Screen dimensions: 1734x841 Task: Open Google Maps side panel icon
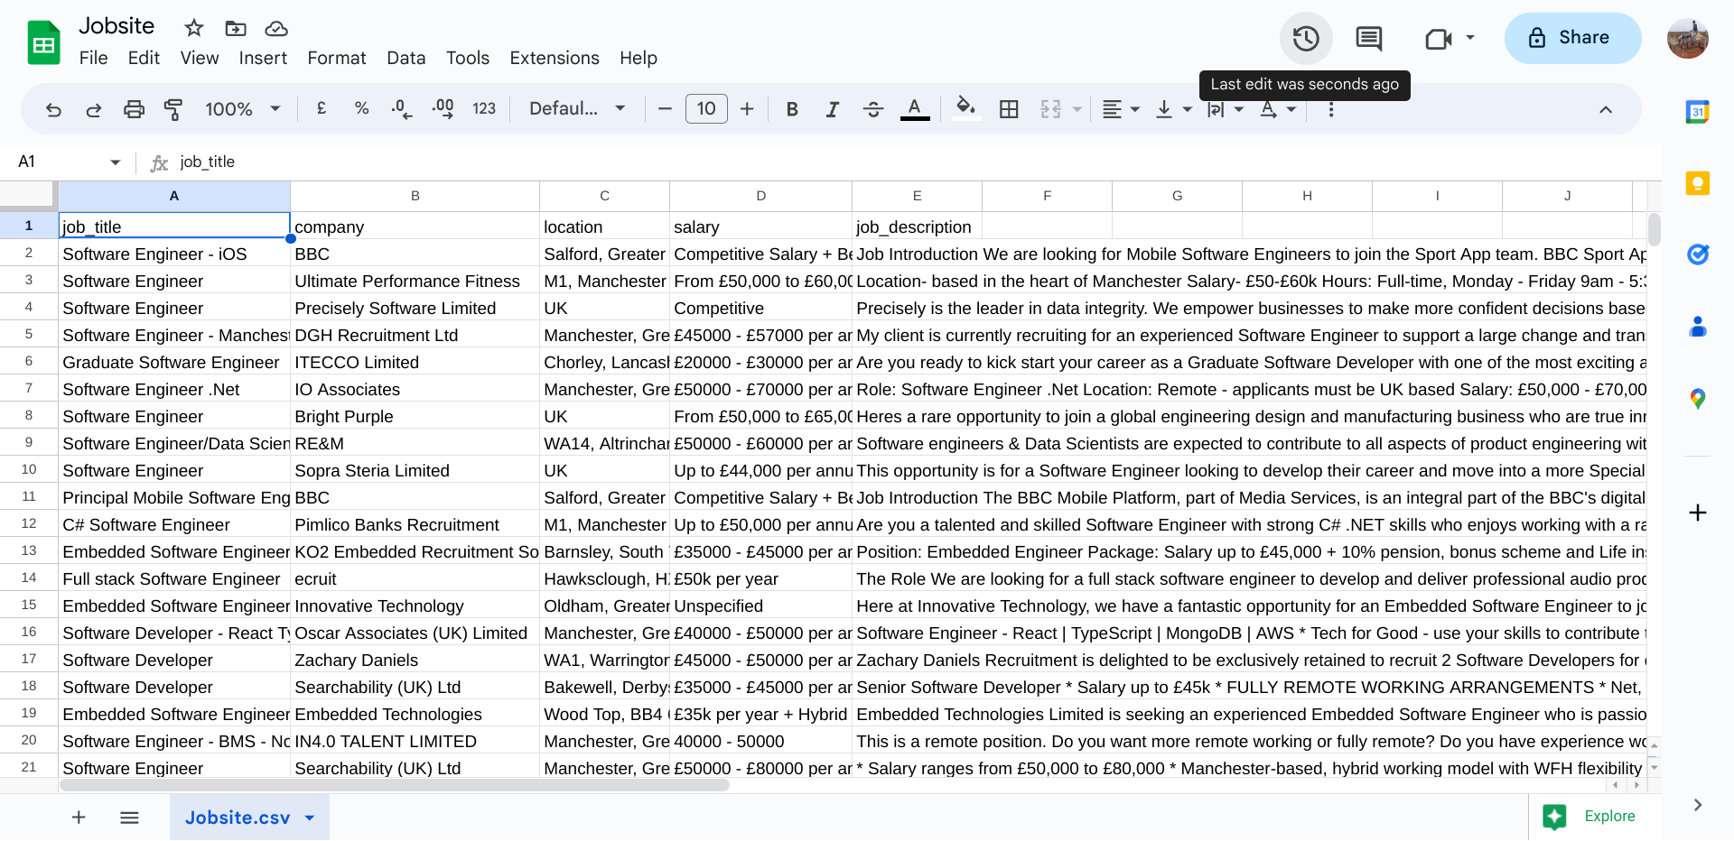coord(1698,398)
